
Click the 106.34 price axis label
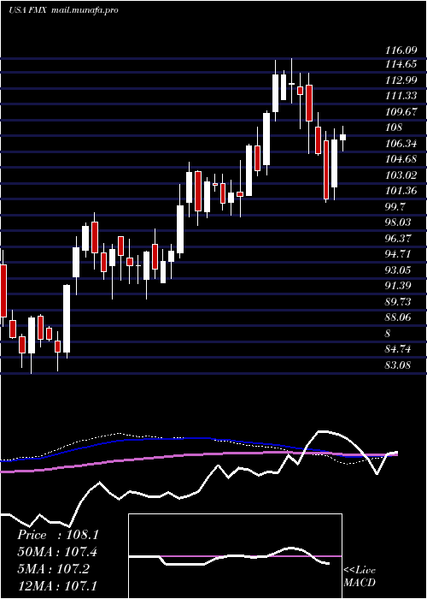[x=401, y=144]
